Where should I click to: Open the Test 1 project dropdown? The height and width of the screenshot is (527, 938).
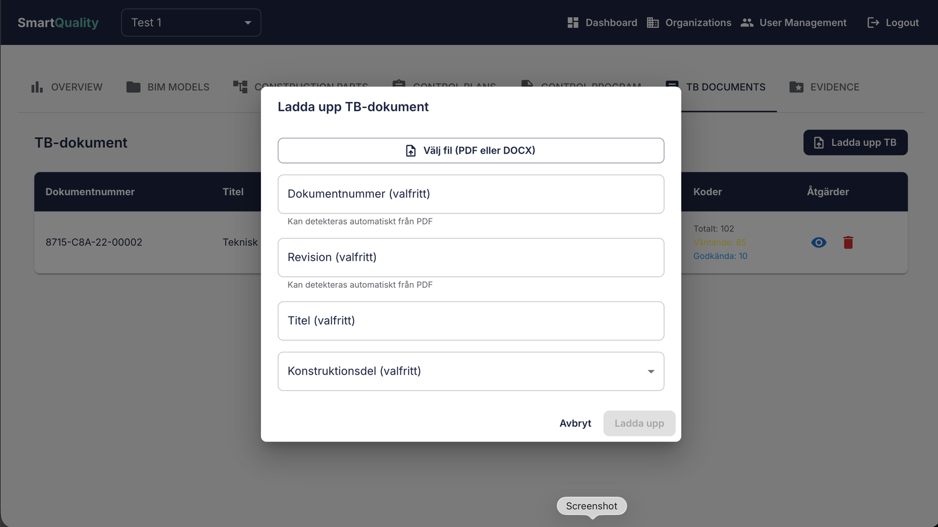191,22
